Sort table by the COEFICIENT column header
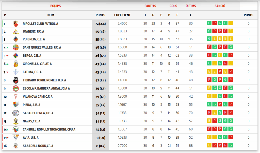 point(122,15)
